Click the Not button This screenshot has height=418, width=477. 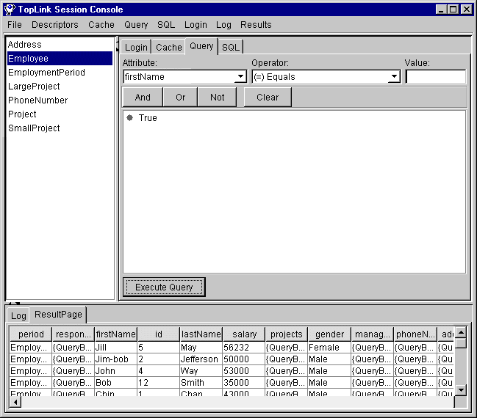tap(218, 97)
